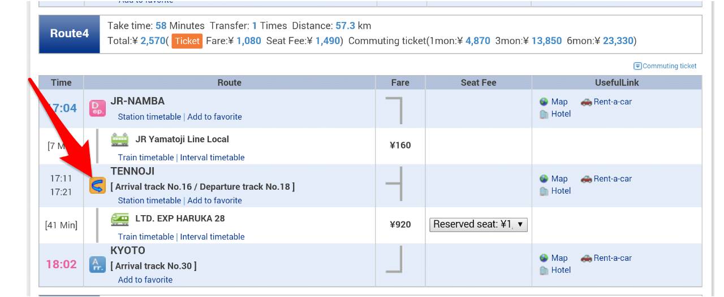The height and width of the screenshot is (297, 724).
Task: Click the Rent-a-car link for KYOTO
Action: pyautogui.click(x=613, y=258)
